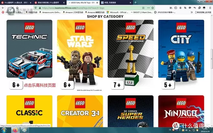213x133 pixels.
Task: Open the Firefox hamburger menu
Action: point(210,8)
